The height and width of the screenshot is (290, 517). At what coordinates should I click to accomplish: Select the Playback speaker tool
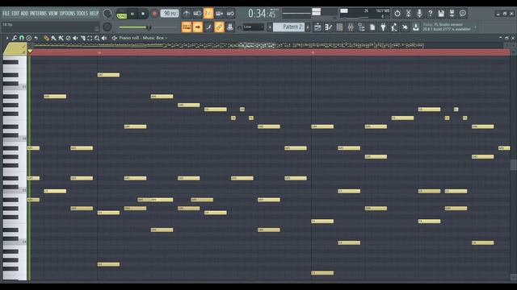[104, 38]
